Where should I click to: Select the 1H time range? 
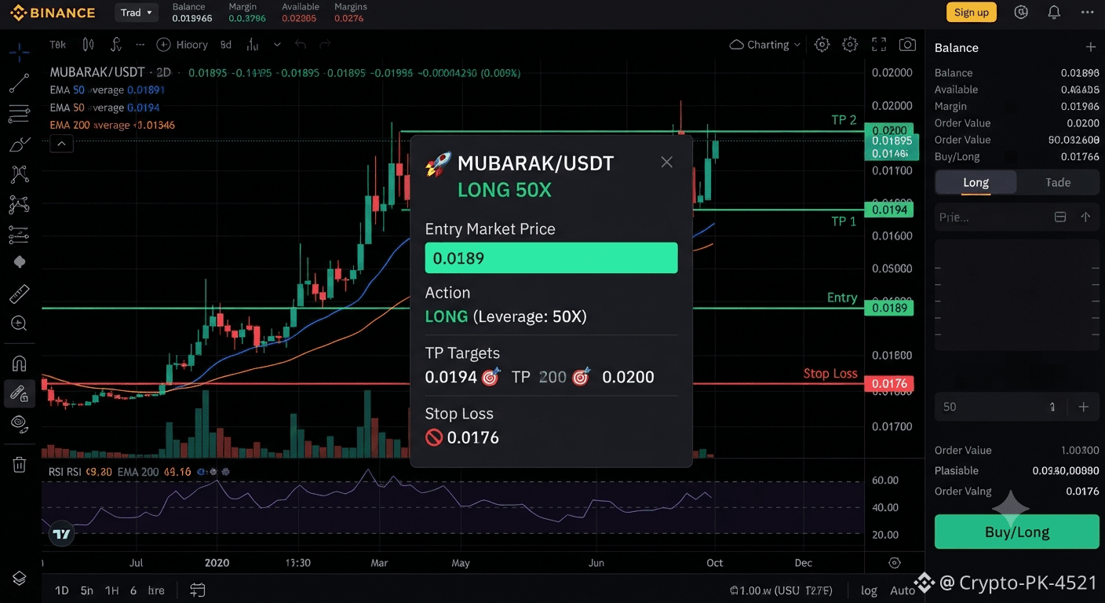point(111,590)
